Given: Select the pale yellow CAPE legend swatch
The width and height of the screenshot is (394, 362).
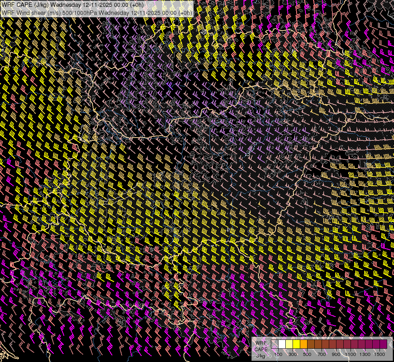Looking at the screenshot, I should coord(289,344).
